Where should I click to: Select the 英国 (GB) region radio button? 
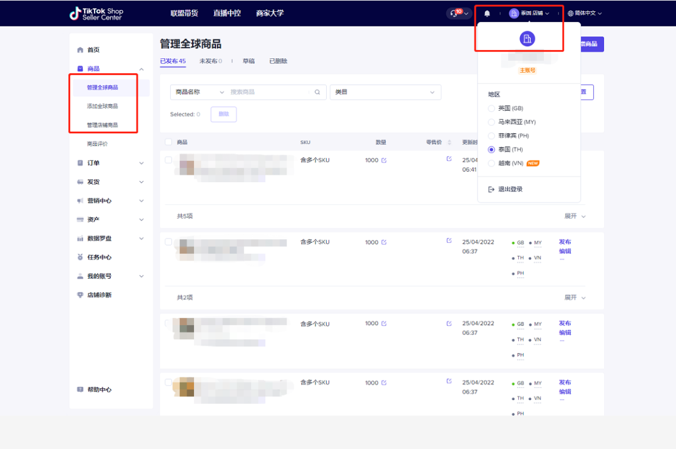491,108
